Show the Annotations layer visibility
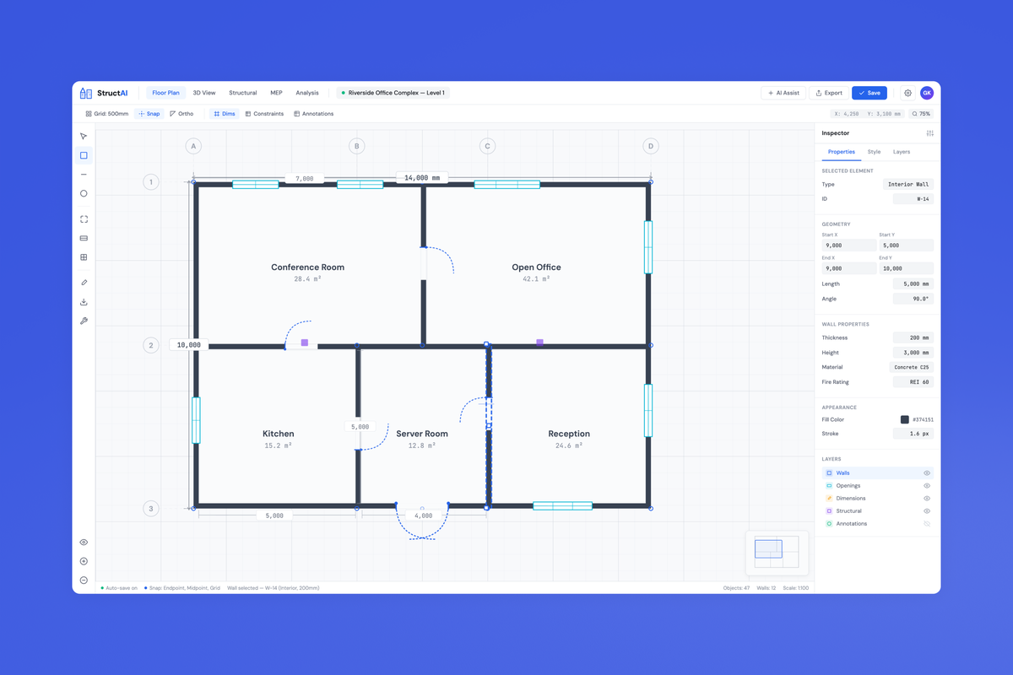Viewport: 1013px width, 675px height. [x=927, y=523]
